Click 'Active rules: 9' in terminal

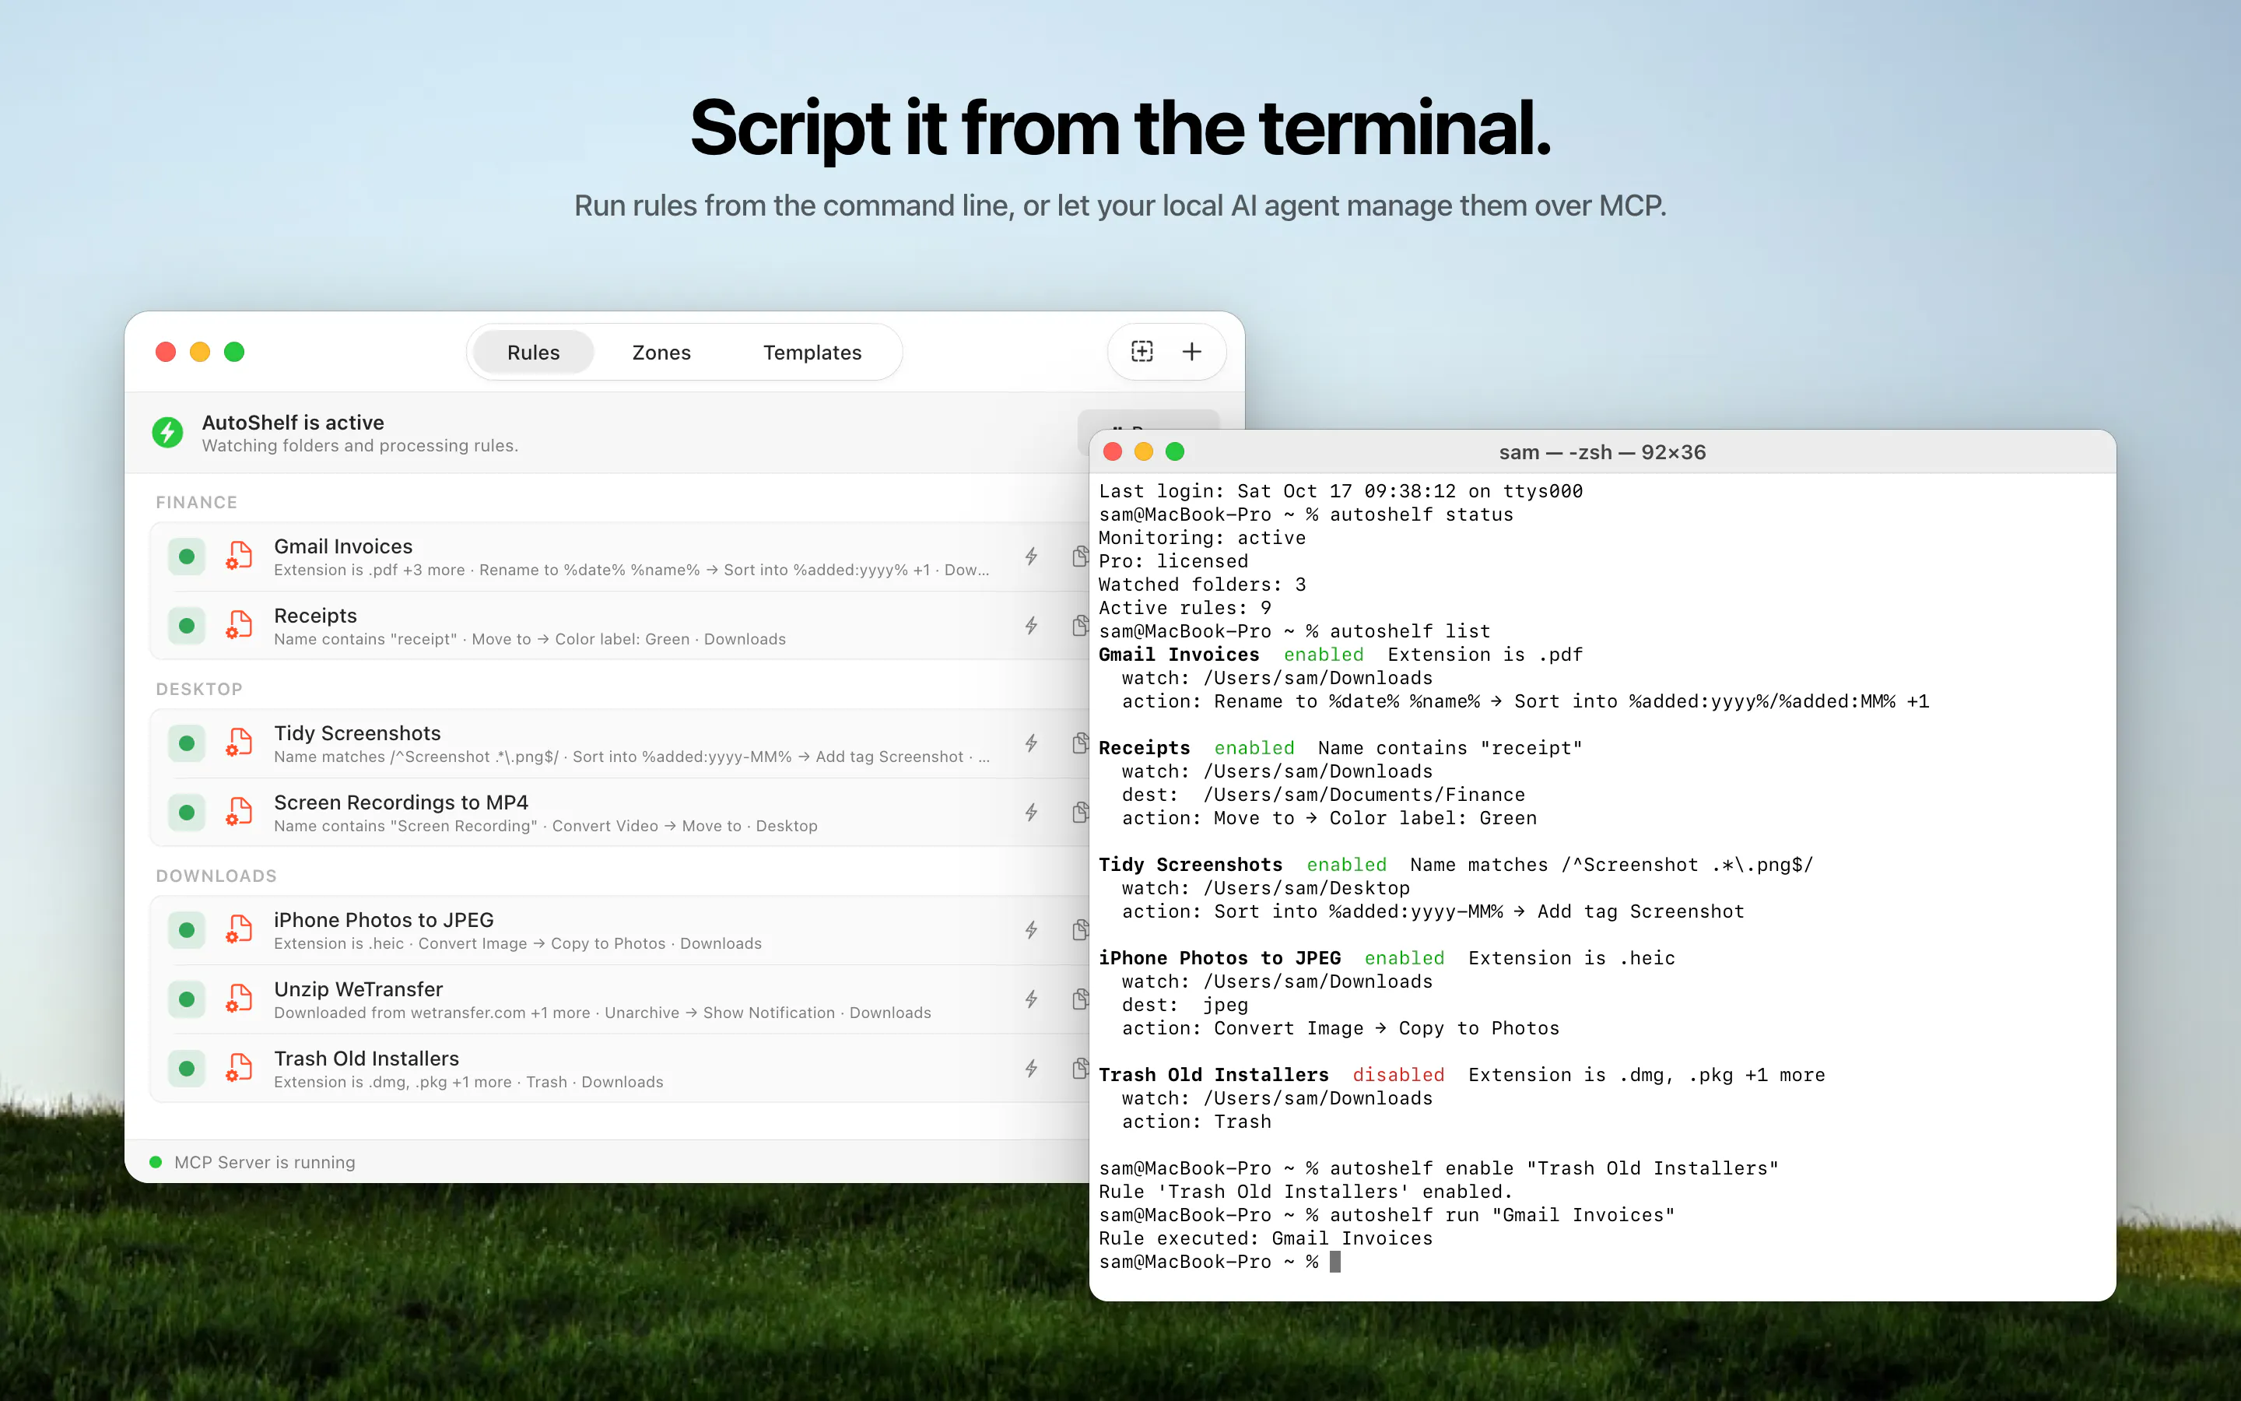[1184, 608]
